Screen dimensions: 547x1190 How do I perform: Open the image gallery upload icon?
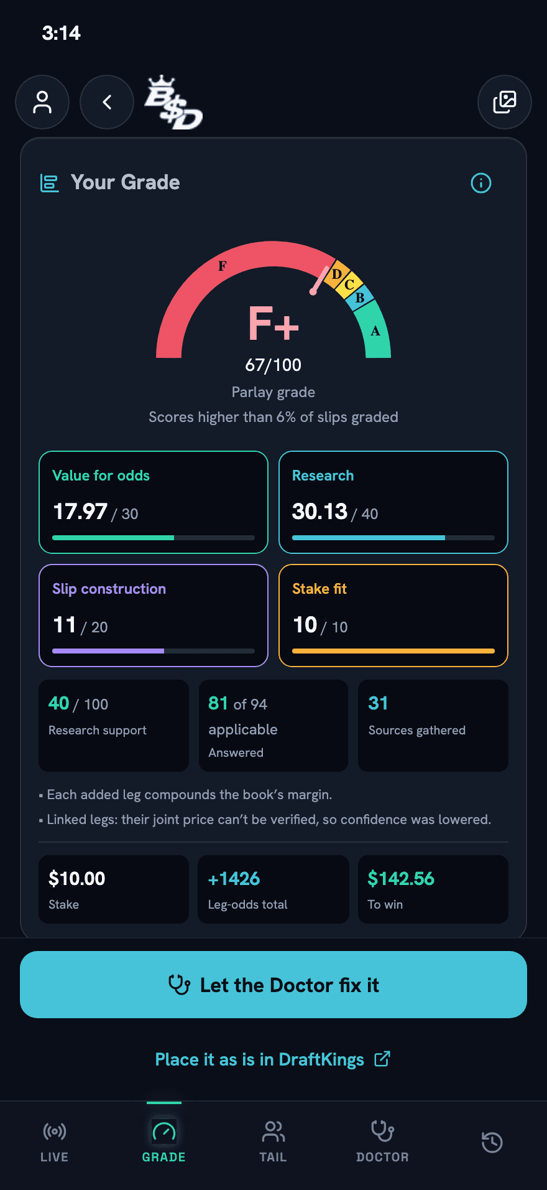coord(505,102)
